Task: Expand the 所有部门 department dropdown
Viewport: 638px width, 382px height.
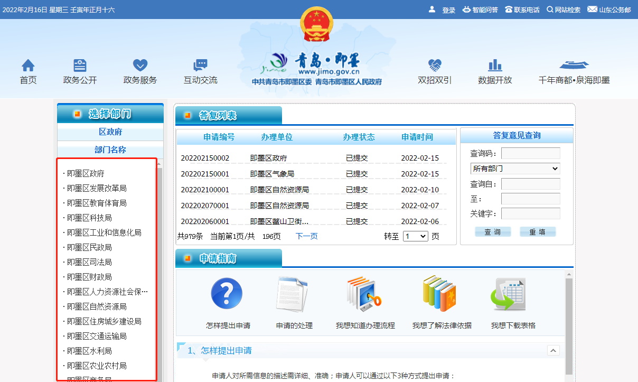Action: (x=515, y=169)
